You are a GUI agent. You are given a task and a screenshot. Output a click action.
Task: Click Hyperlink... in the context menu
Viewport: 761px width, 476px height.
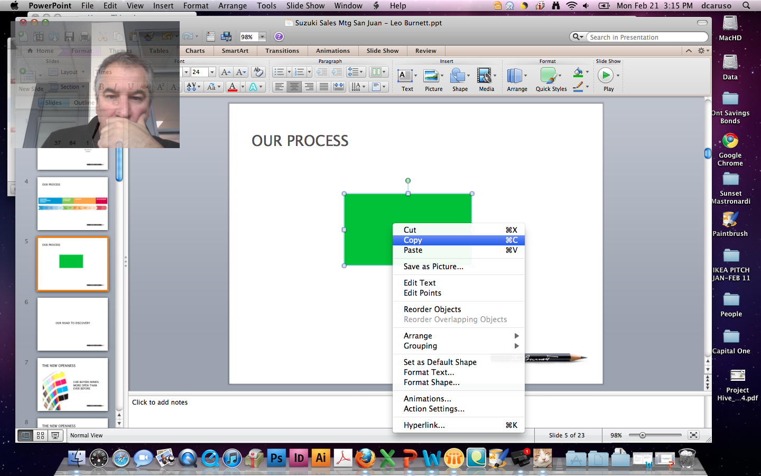424,425
